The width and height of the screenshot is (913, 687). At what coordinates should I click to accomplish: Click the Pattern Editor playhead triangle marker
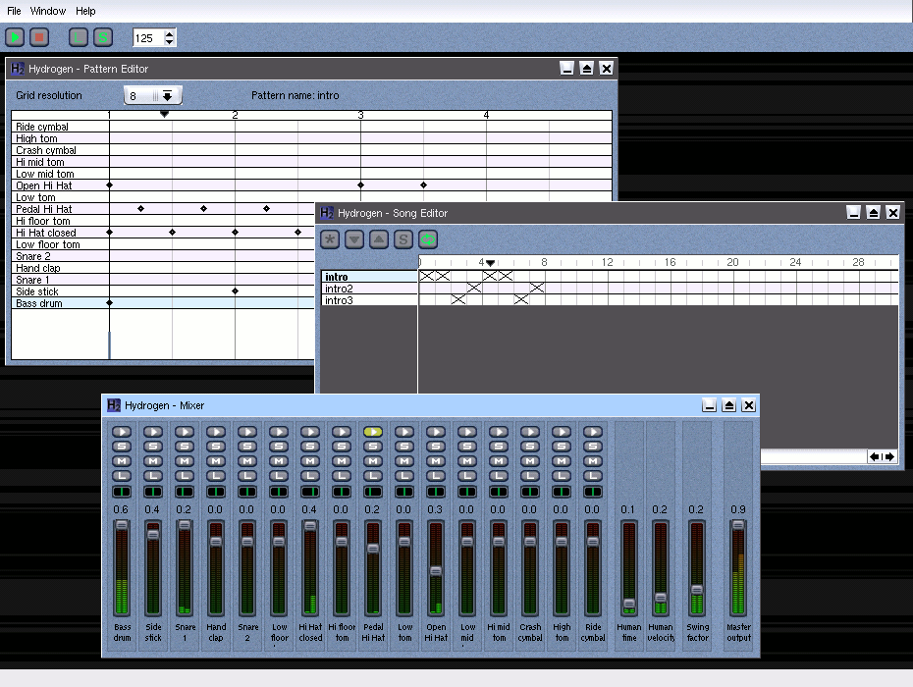click(x=165, y=114)
